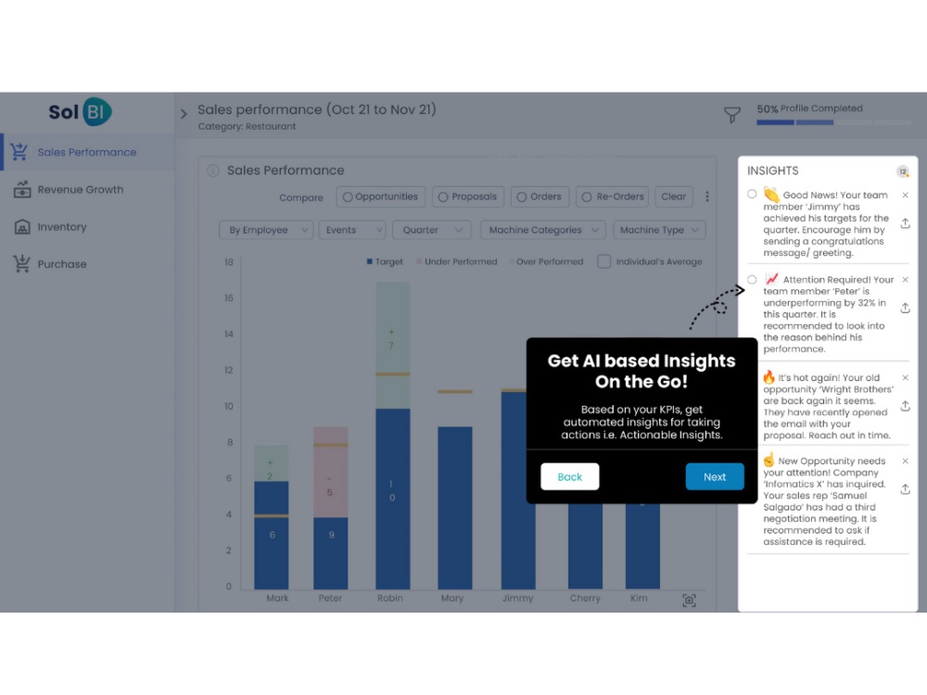Open the Machine Type dropdown
The height and width of the screenshot is (695, 927).
point(659,230)
